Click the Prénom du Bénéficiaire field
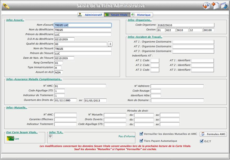230x160 pixels. pyautogui.click(x=83, y=35)
